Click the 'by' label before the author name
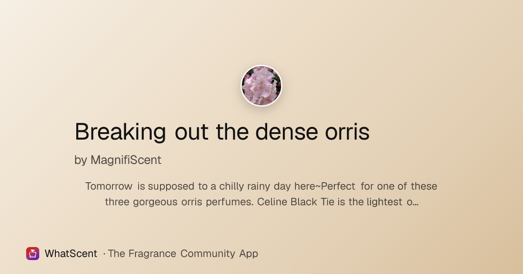This screenshot has height=274, width=523. (x=81, y=160)
